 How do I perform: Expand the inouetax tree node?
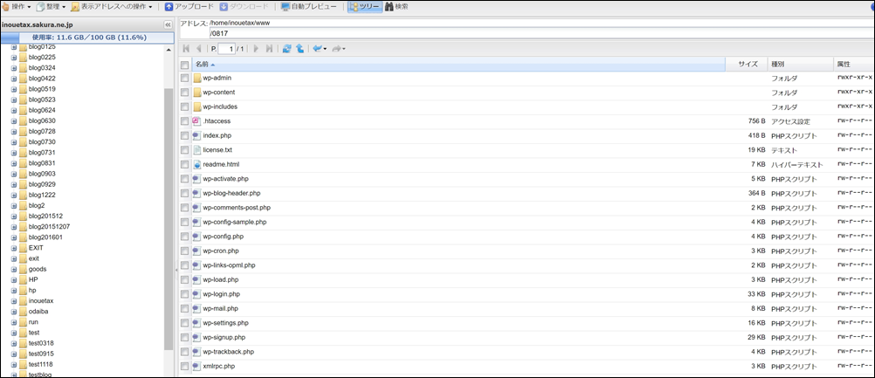tap(14, 301)
